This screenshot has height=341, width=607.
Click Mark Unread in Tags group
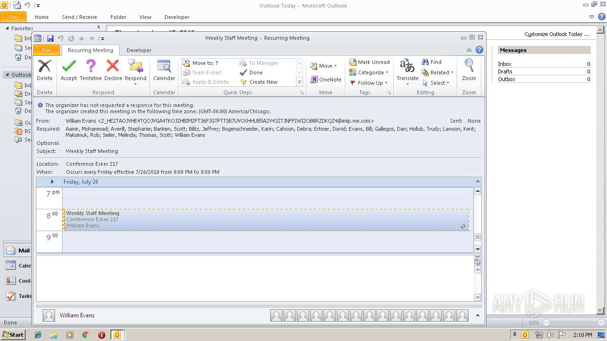click(369, 62)
